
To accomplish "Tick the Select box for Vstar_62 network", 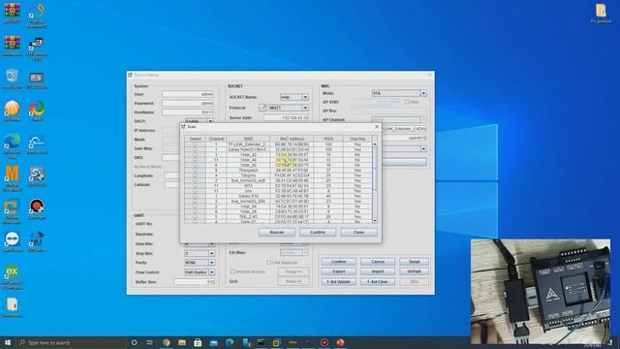I will point(195,165).
